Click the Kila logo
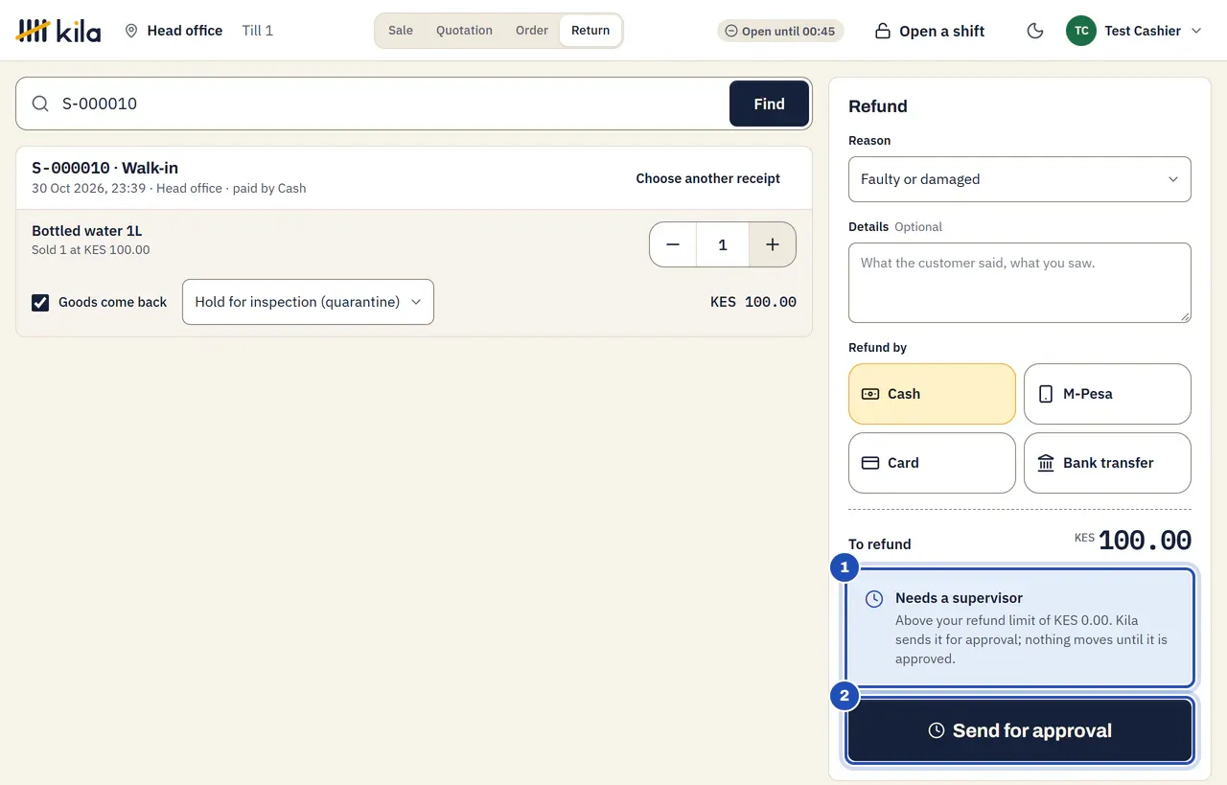 click(58, 31)
